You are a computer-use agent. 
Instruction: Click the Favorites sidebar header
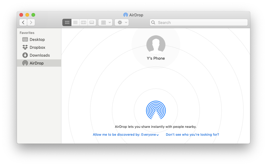pos(27,33)
